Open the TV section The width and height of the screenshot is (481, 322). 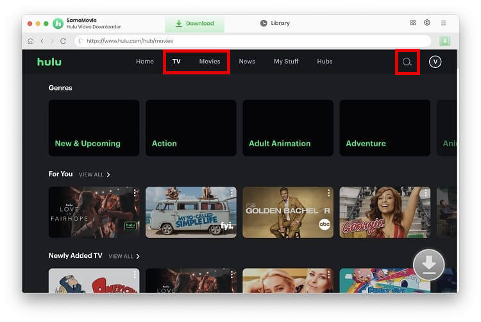click(176, 62)
